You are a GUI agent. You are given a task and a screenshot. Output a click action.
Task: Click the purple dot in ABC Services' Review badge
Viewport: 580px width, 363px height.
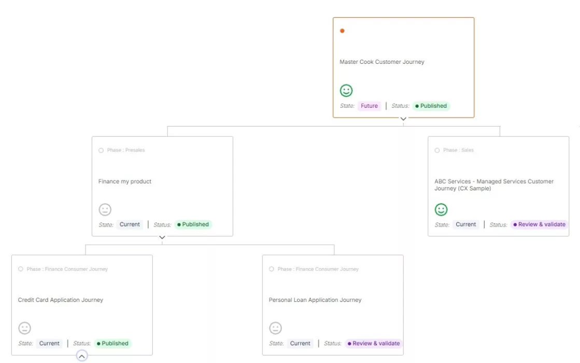(x=515, y=224)
